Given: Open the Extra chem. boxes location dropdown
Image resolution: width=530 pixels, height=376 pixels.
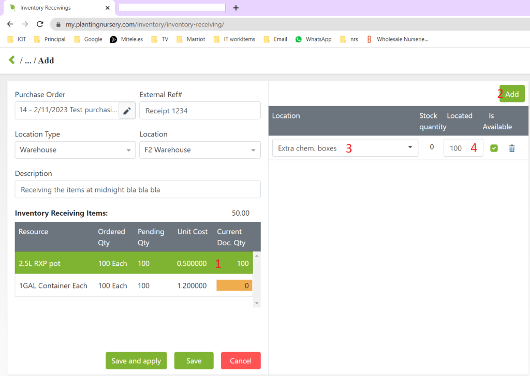Looking at the screenshot, I should tap(345, 148).
